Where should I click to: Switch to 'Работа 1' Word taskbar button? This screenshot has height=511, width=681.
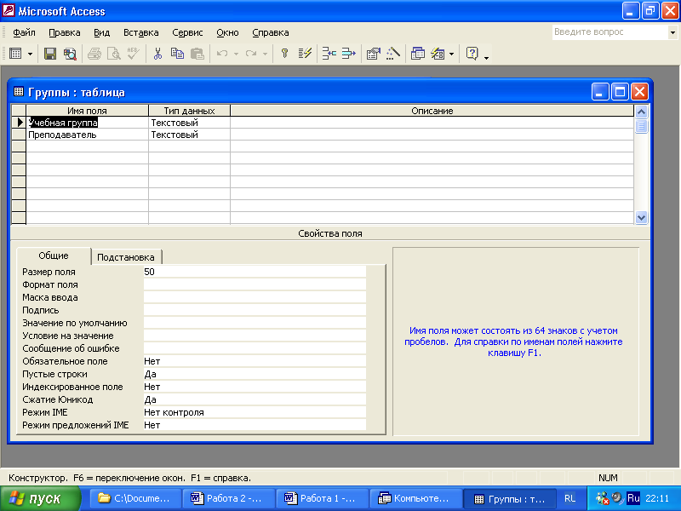pos(323,498)
